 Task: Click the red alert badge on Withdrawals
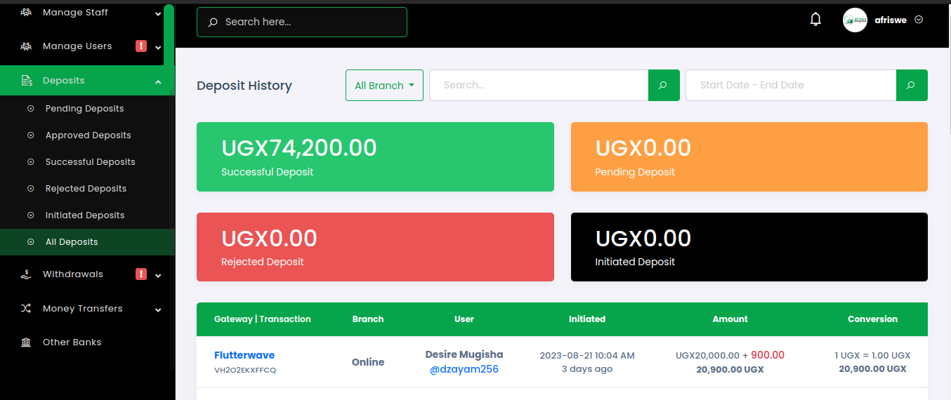pyautogui.click(x=141, y=274)
